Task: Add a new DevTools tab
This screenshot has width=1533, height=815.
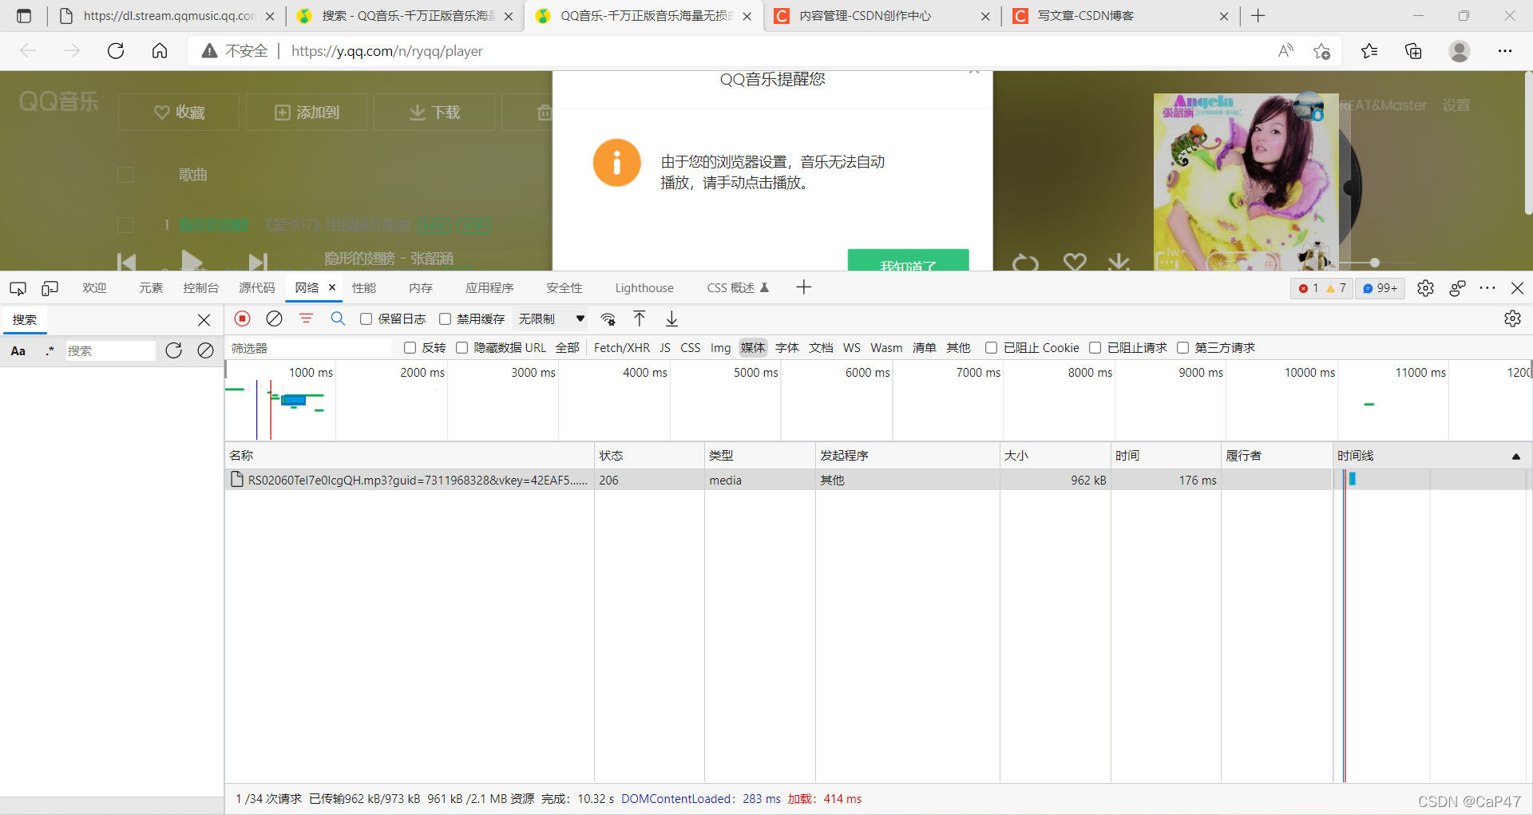Action: (x=803, y=287)
